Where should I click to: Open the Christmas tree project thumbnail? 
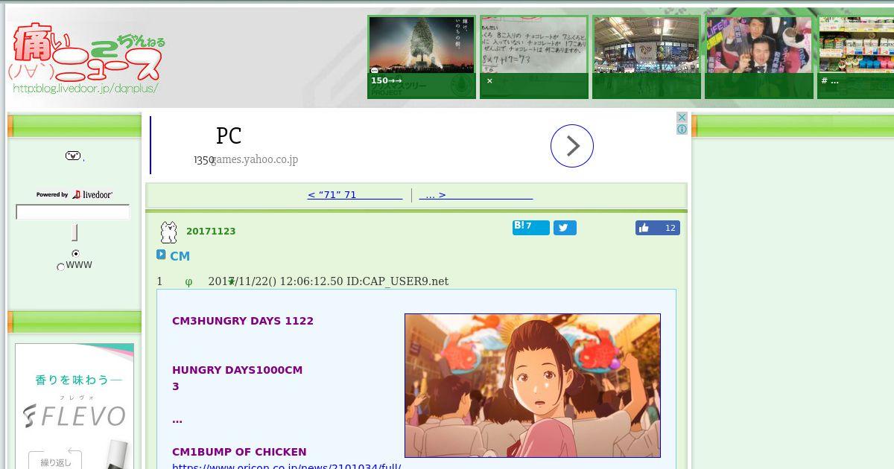[x=422, y=57]
